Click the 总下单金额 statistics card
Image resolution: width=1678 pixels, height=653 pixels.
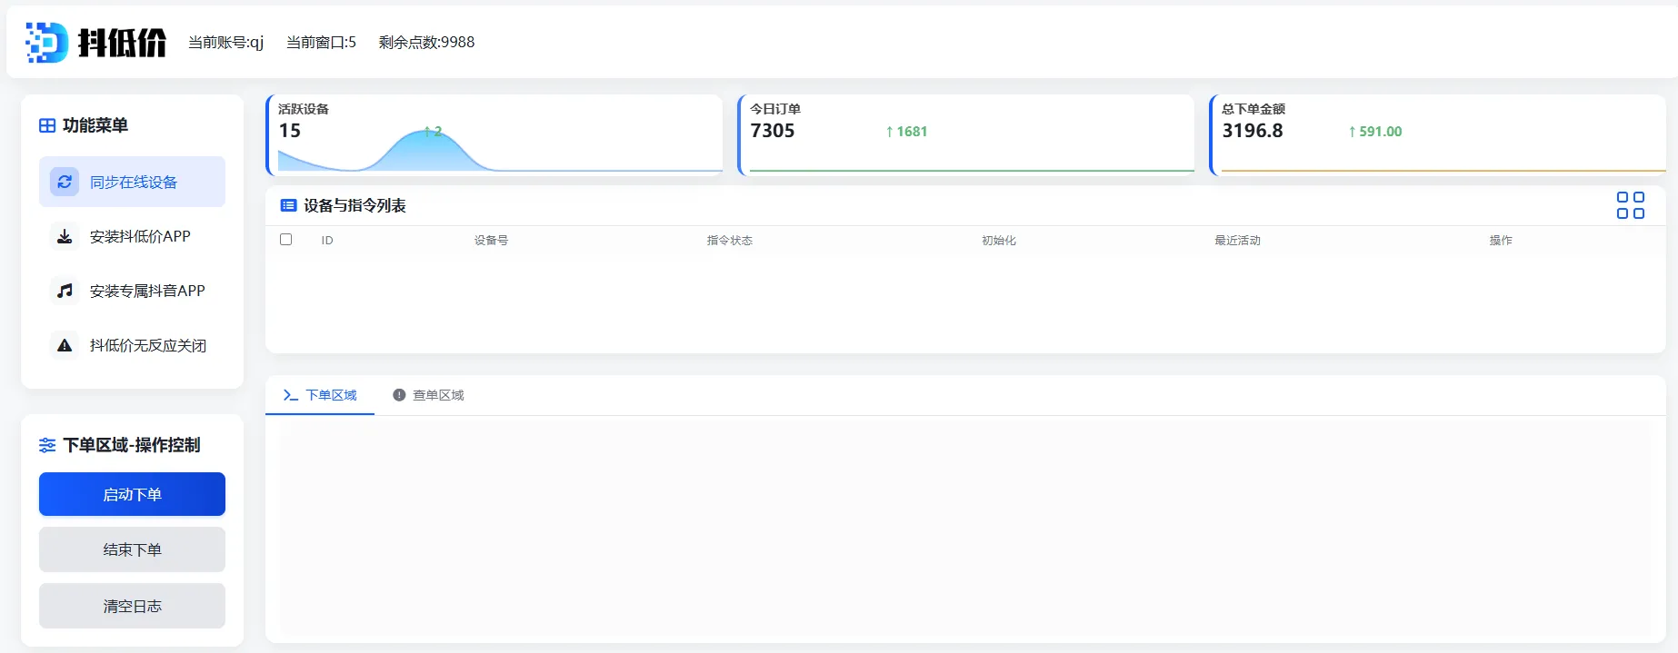click(x=1438, y=134)
